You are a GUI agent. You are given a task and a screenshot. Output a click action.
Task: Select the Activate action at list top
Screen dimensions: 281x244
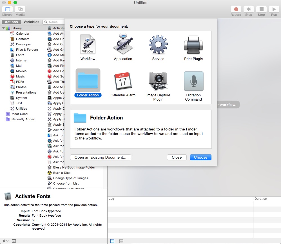click(x=56, y=28)
